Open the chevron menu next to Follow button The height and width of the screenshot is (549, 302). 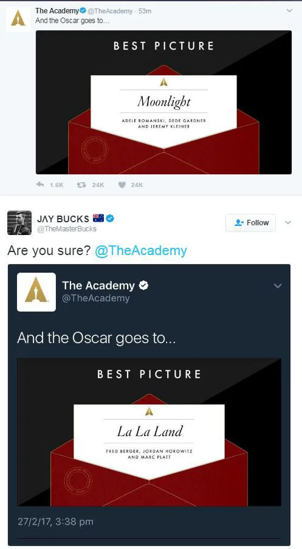[x=288, y=223]
